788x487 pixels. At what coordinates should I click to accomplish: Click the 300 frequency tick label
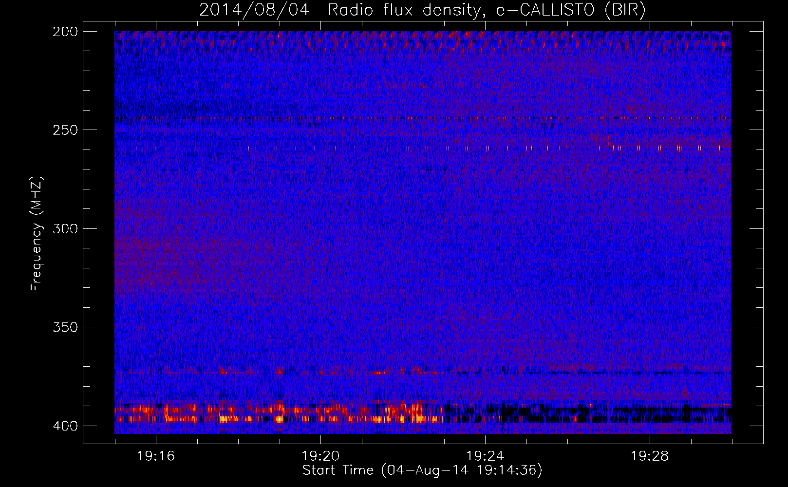click(65, 229)
